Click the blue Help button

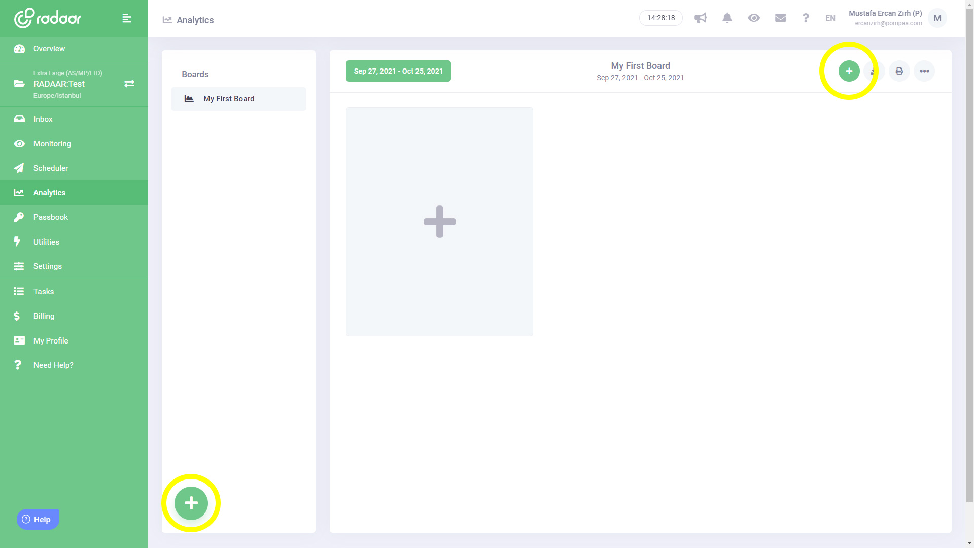click(38, 519)
